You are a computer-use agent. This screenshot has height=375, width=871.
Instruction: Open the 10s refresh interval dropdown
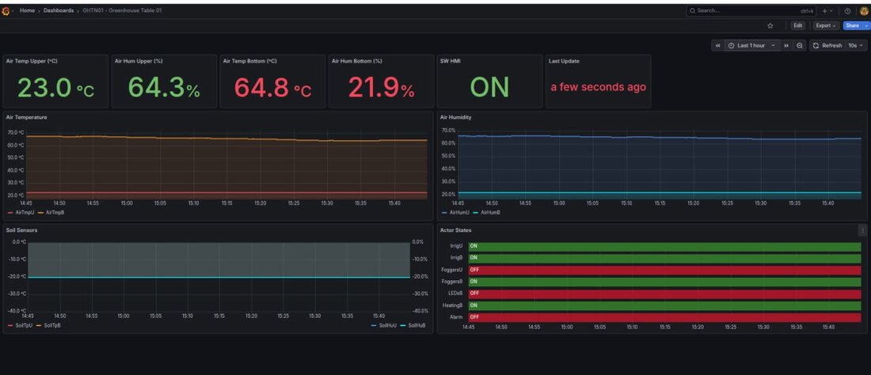coord(856,45)
